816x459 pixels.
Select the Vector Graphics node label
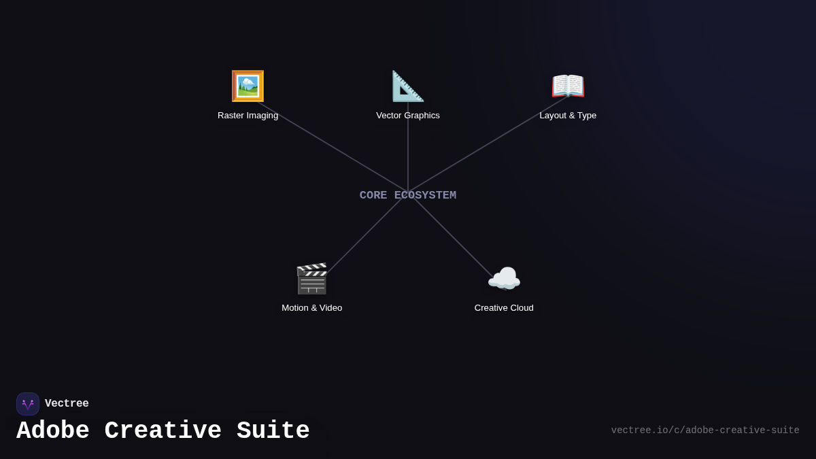[x=407, y=115]
